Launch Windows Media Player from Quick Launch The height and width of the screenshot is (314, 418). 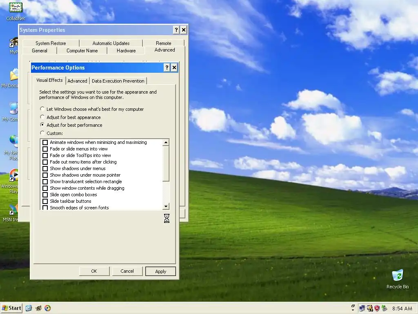tap(48, 308)
